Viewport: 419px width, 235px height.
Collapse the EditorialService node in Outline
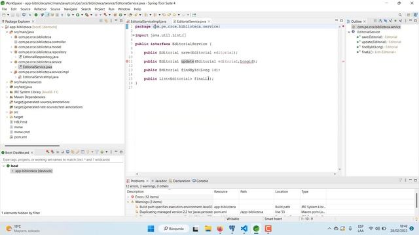click(349, 32)
